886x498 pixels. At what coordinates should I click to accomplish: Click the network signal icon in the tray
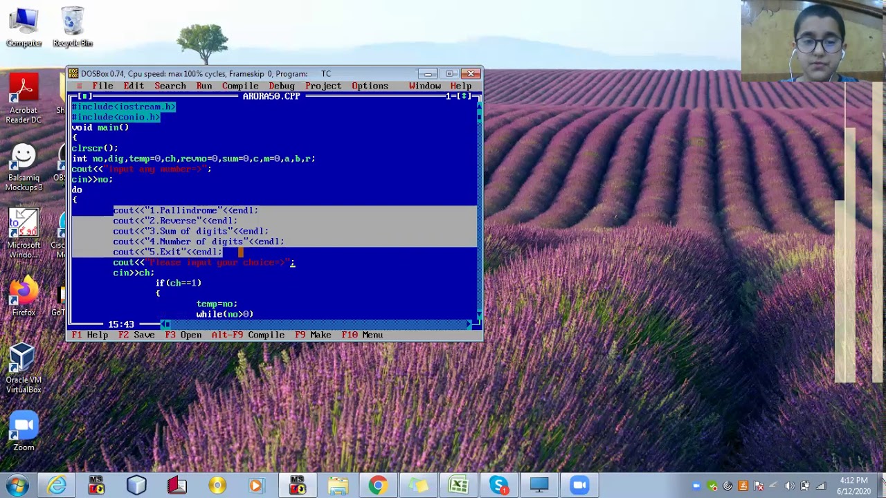(821, 486)
